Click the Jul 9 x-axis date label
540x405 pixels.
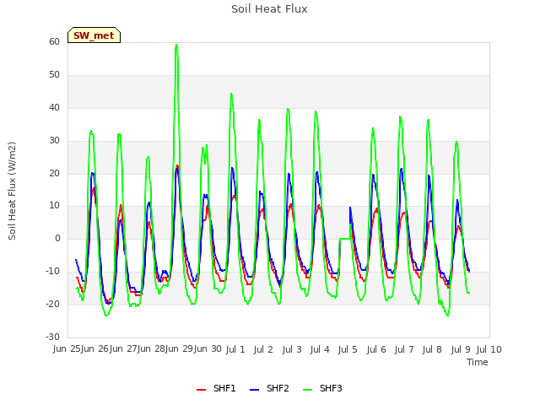[461, 349]
